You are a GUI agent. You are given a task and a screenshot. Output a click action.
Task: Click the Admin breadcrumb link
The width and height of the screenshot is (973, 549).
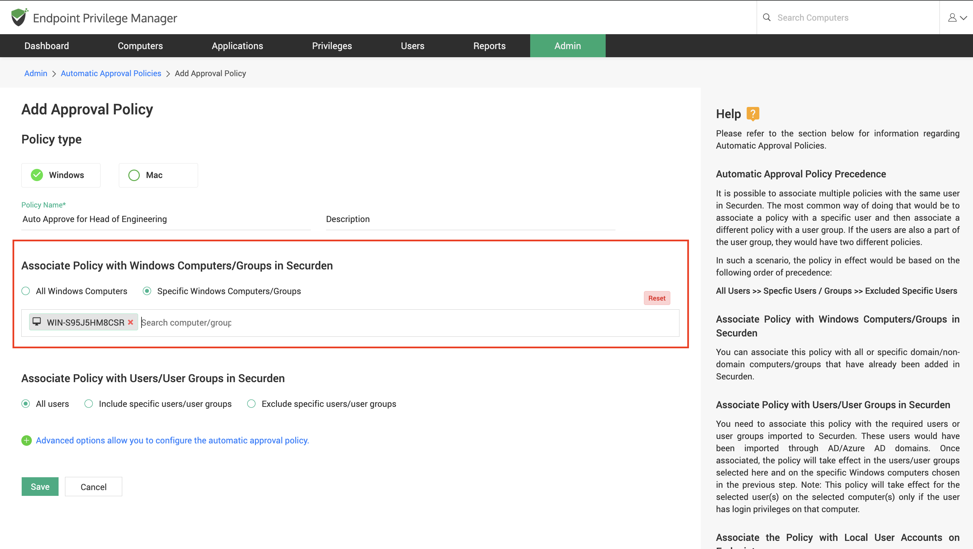(x=36, y=73)
